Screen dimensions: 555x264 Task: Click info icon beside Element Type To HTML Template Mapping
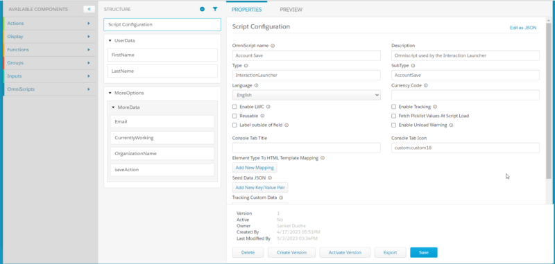click(x=323, y=158)
